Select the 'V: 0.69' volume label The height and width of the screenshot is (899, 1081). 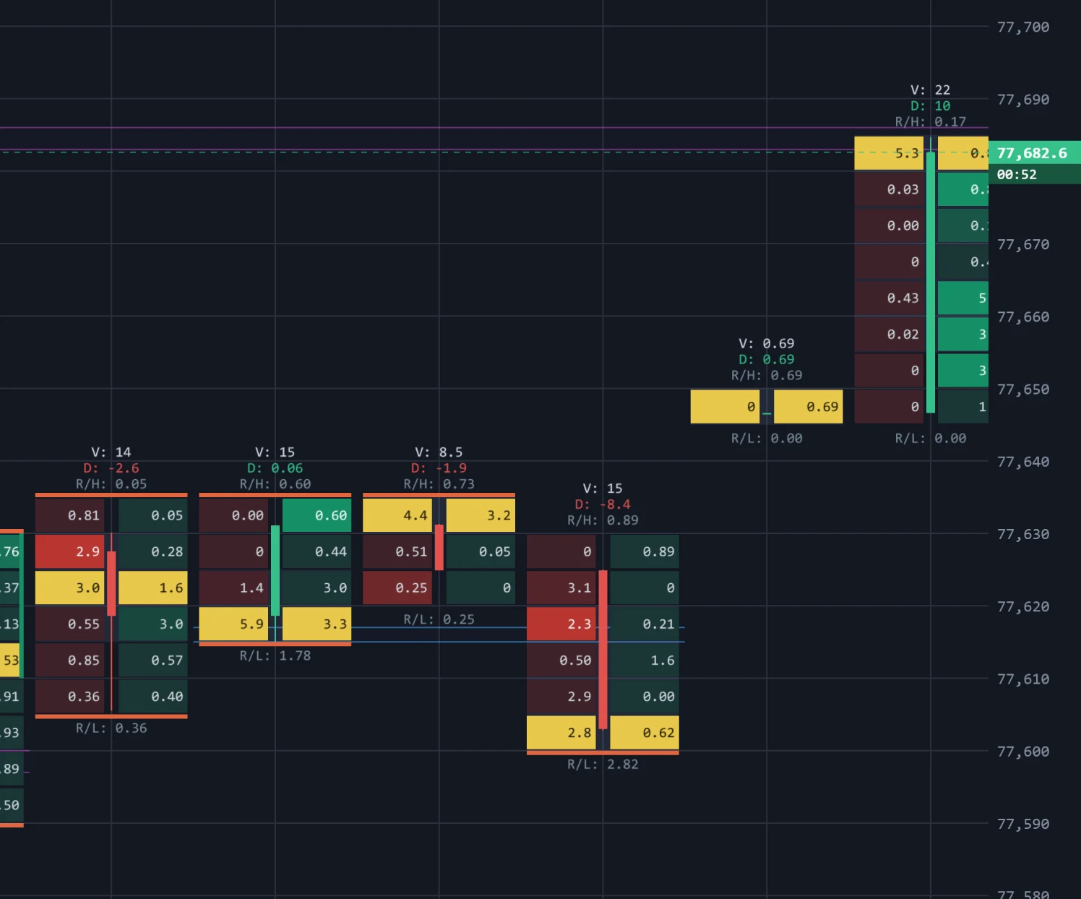pyautogui.click(x=766, y=343)
